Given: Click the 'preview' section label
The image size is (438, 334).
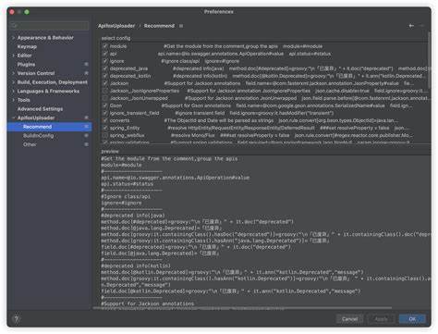Looking at the screenshot, I should [x=110, y=152].
